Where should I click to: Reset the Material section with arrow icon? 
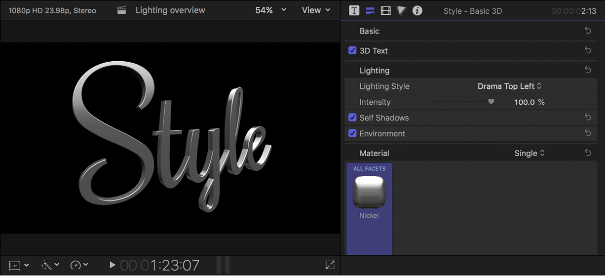[588, 153]
